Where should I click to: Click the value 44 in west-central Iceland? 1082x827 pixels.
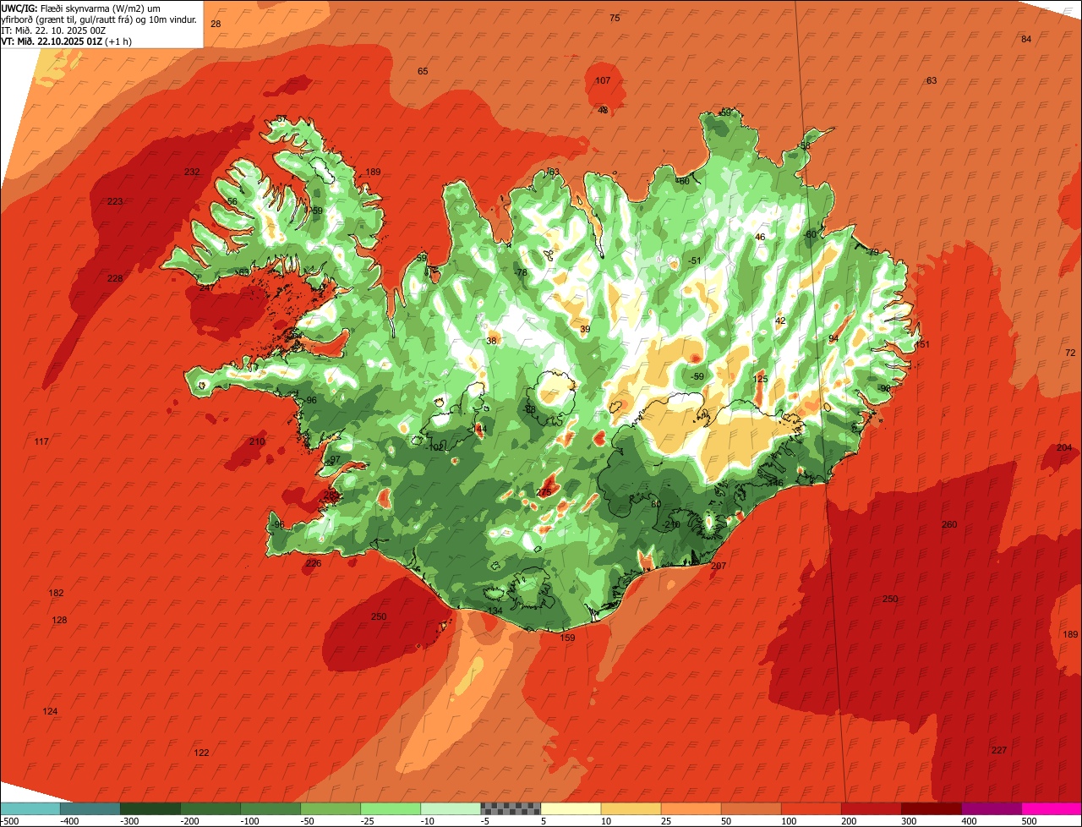coord(482,430)
